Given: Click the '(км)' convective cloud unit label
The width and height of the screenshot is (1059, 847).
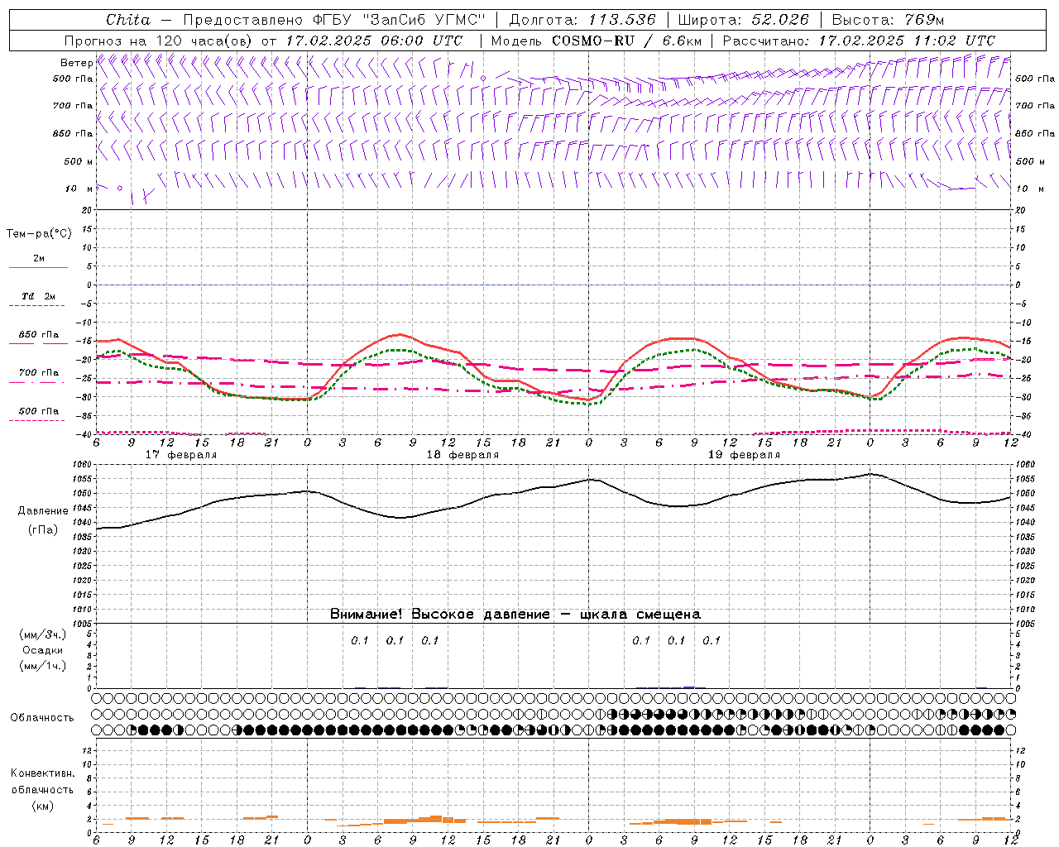Looking at the screenshot, I should [43, 806].
